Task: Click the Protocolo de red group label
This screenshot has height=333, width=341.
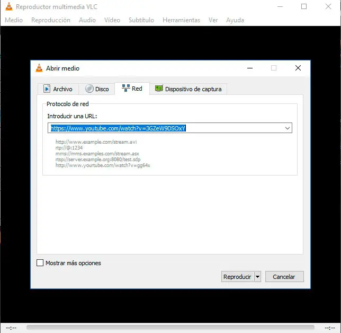Action: tap(67, 104)
